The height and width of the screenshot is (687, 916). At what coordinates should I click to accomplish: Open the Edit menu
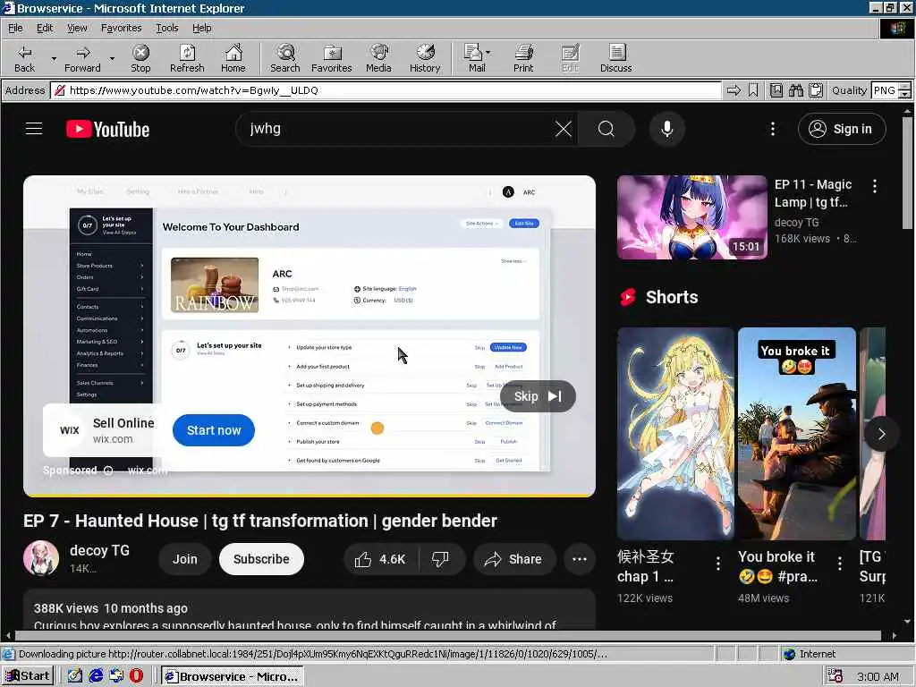coord(45,28)
